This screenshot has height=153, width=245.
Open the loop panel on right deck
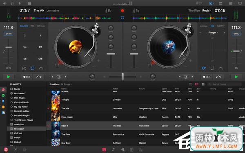(212, 68)
